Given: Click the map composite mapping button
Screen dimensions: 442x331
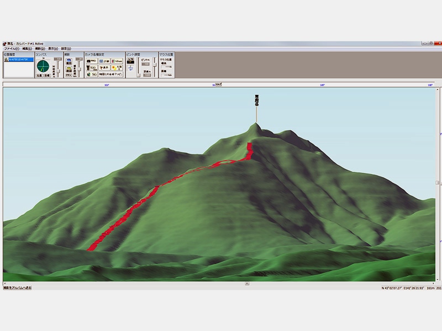Looking at the screenshot, I should tap(110, 74).
